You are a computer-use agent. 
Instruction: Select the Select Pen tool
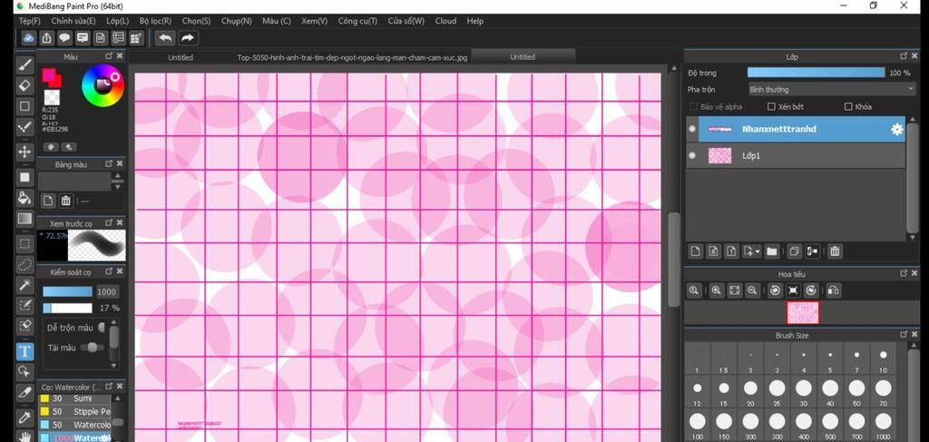[24, 305]
